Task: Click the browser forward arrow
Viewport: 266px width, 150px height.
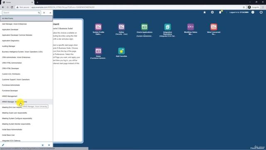Action: pos(7,7)
